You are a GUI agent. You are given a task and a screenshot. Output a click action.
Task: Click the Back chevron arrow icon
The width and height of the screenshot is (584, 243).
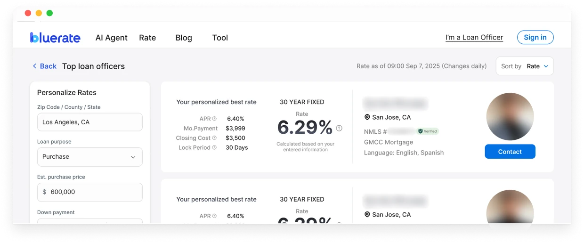[x=34, y=66]
